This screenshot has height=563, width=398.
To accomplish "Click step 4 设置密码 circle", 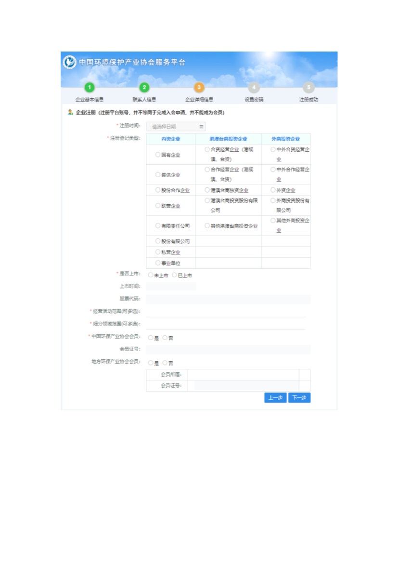I will [x=254, y=87].
